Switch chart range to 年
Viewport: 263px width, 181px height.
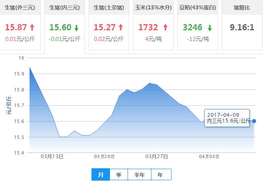(x=161, y=174)
